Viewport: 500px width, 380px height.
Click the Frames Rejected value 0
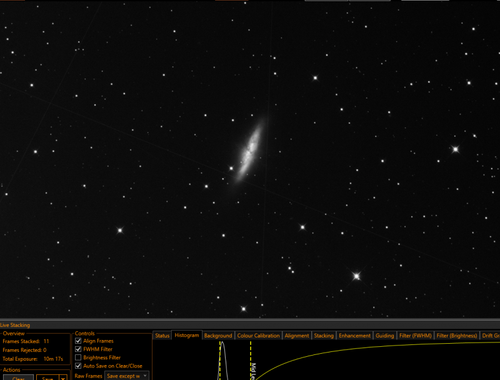pos(44,350)
